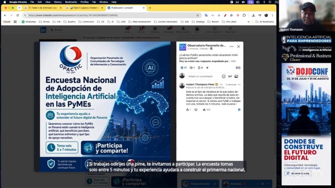The height and width of the screenshot is (188, 335).
Task: Open the post's three-dot options menu
Action: coord(231,47)
